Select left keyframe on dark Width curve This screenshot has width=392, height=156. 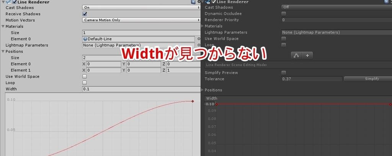point(217,104)
